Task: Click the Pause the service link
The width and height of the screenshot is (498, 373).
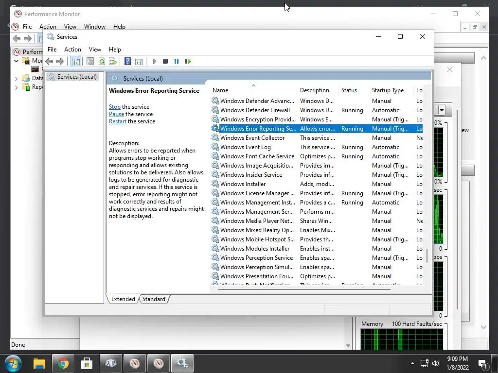Action: pyautogui.click(x=116, y=114)
